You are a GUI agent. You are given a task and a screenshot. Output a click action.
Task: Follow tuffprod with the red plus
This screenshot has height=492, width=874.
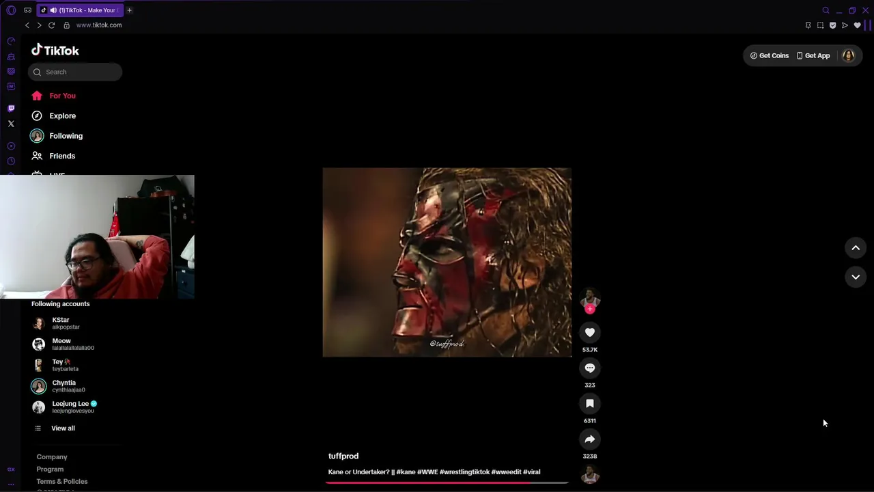(x=590, y=309)
